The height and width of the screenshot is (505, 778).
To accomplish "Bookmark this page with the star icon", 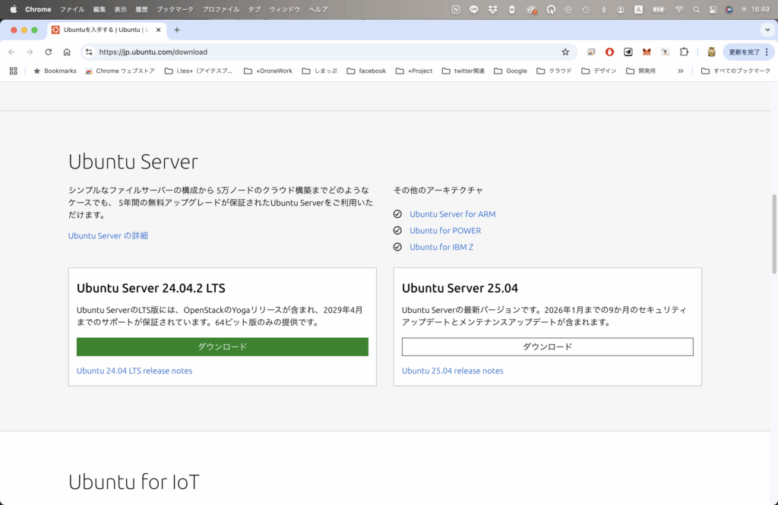I will pyautogui.click(x=565, y=52).
